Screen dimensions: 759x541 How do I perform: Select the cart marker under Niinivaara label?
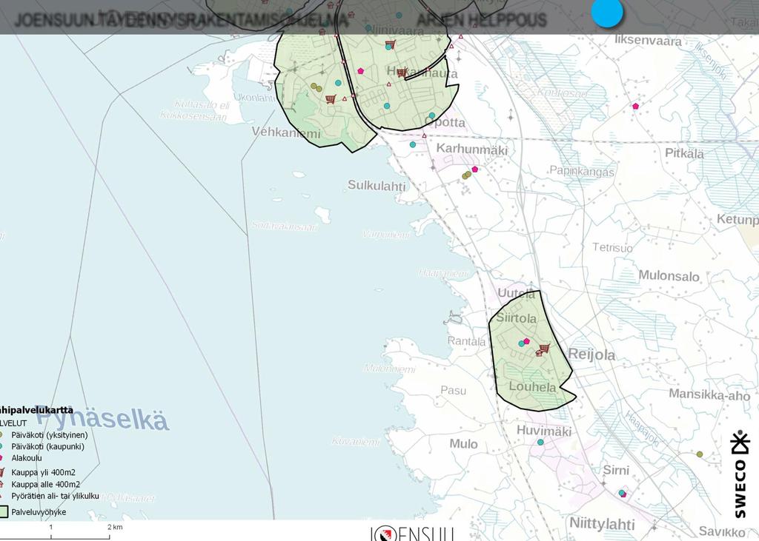(x=390, y=45)
